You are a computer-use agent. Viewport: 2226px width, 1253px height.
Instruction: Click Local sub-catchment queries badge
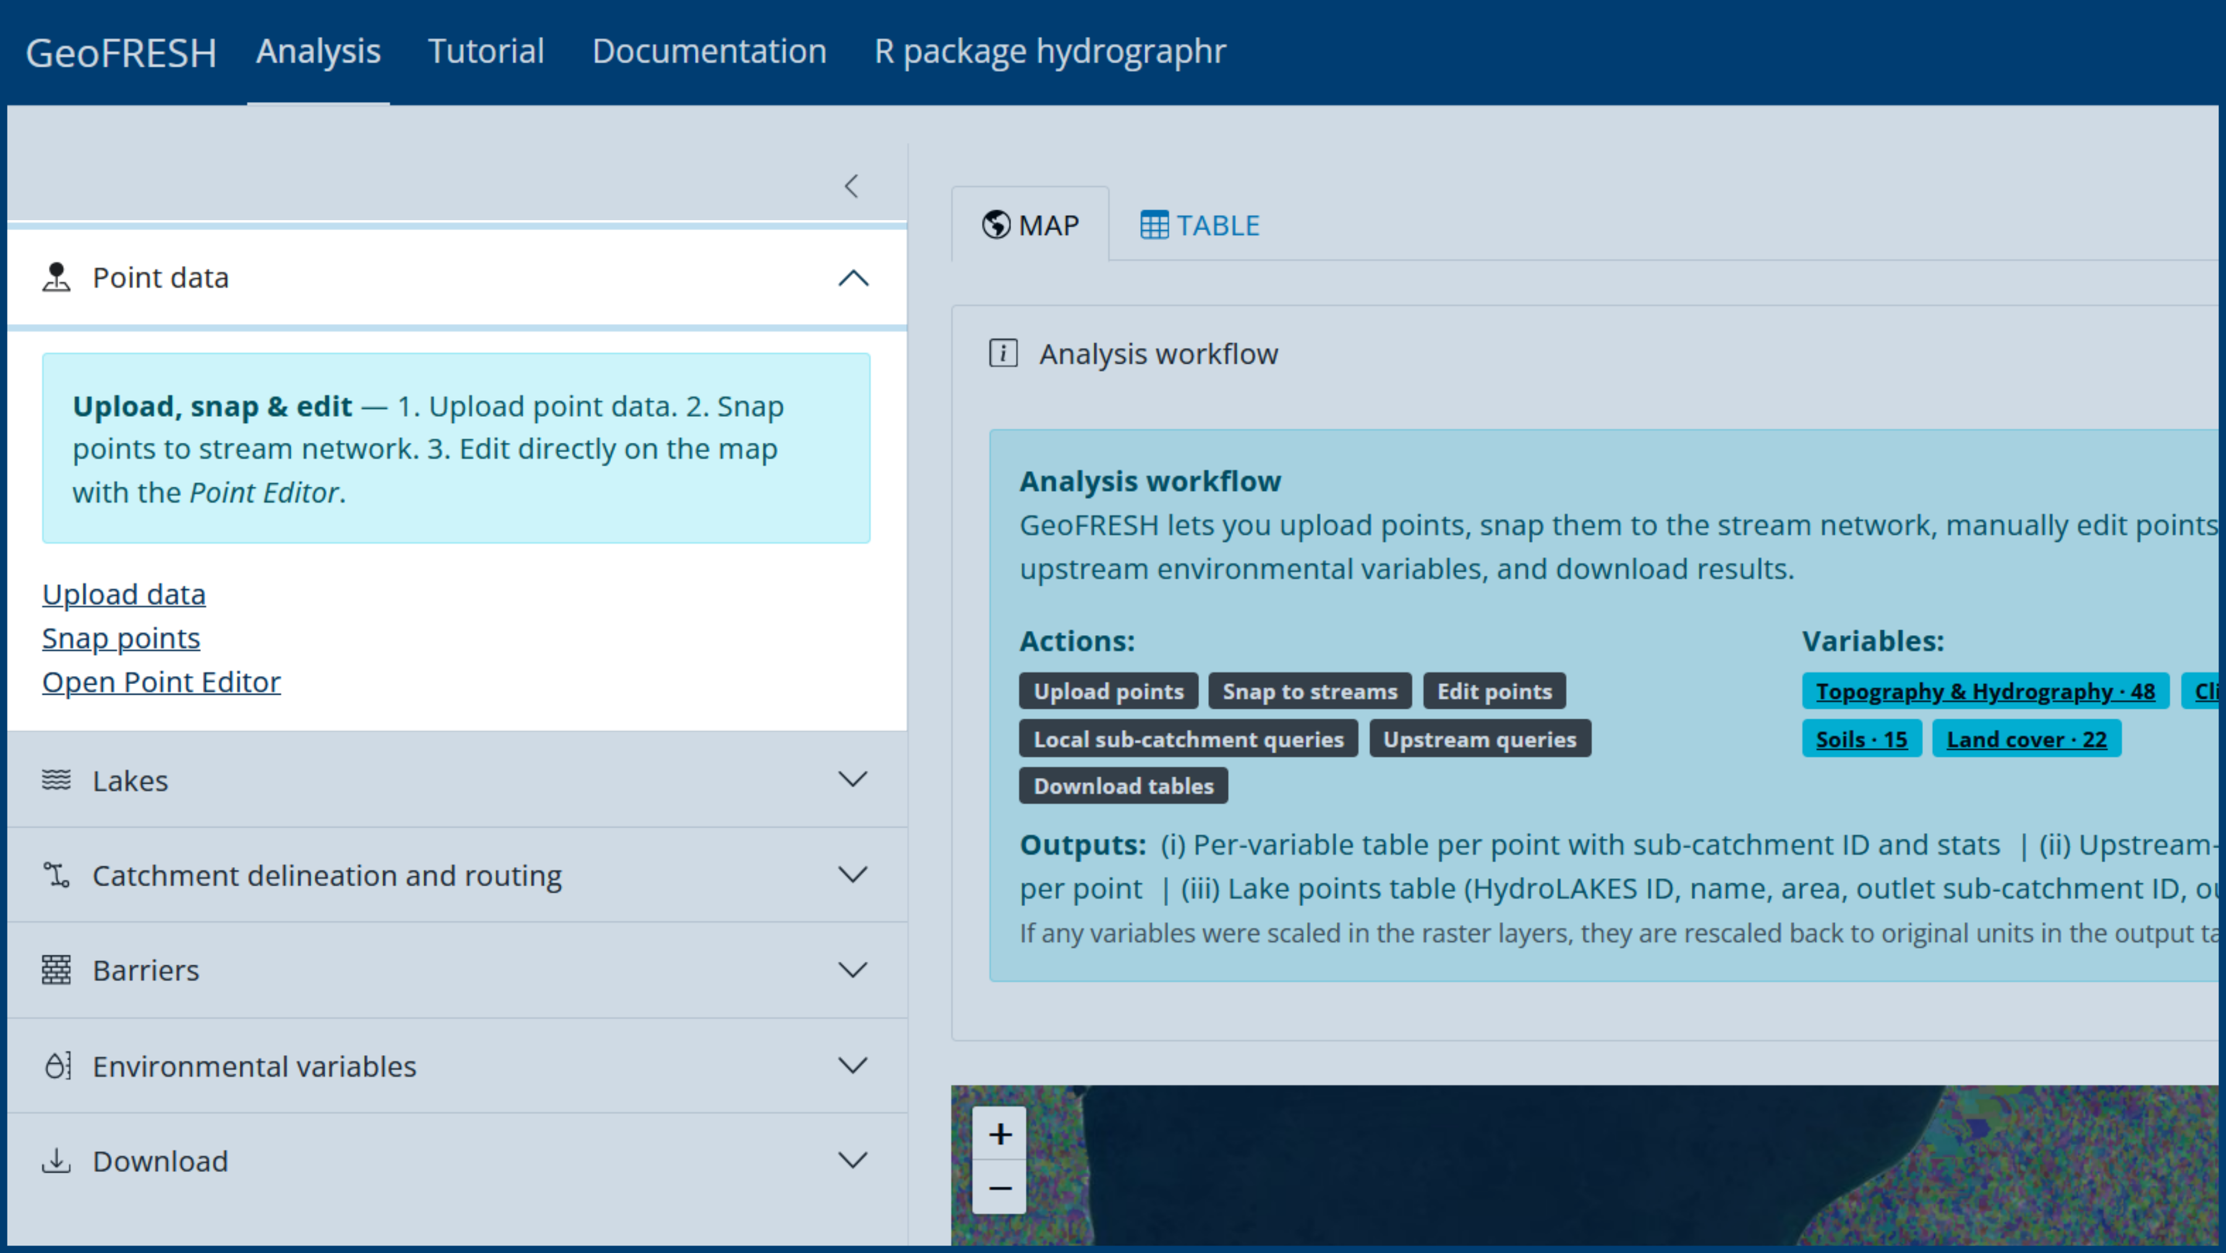[1188, 739]
